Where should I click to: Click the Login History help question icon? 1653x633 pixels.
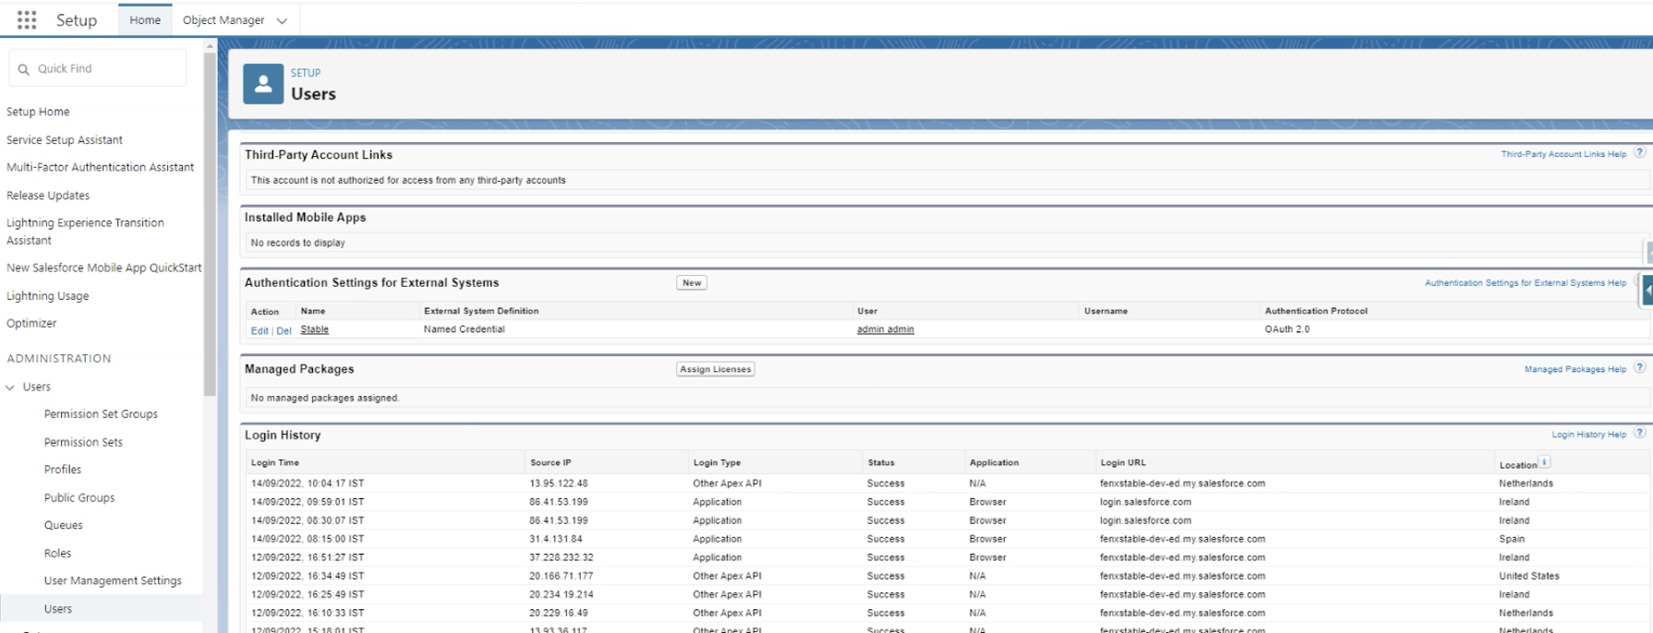pyautogui.click(x=1639, y=434)
